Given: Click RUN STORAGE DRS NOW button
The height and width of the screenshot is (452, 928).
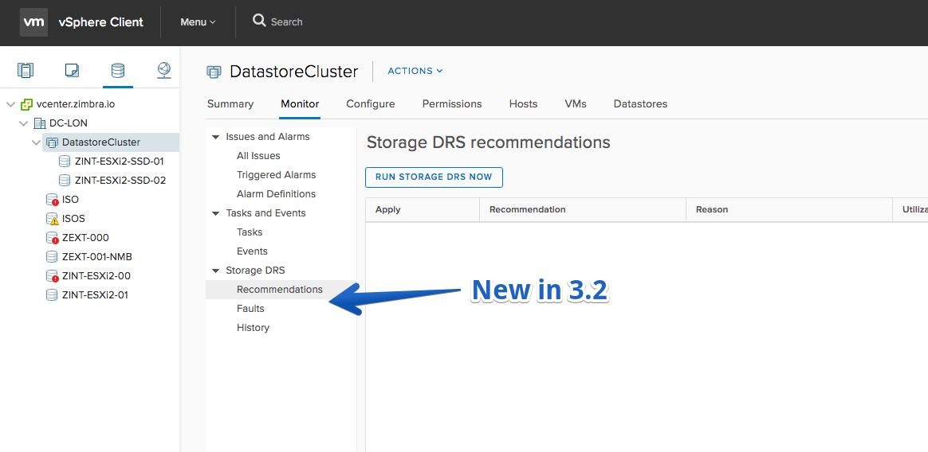Looking at the screenshot, I should (x=434, y=177).
